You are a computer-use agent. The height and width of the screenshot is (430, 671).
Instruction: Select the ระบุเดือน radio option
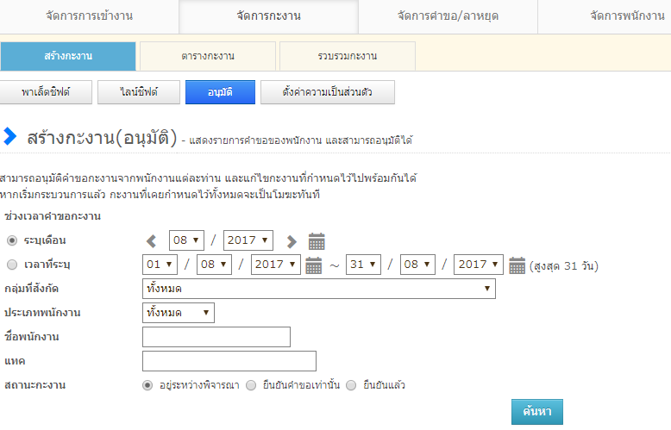(12, 240)
